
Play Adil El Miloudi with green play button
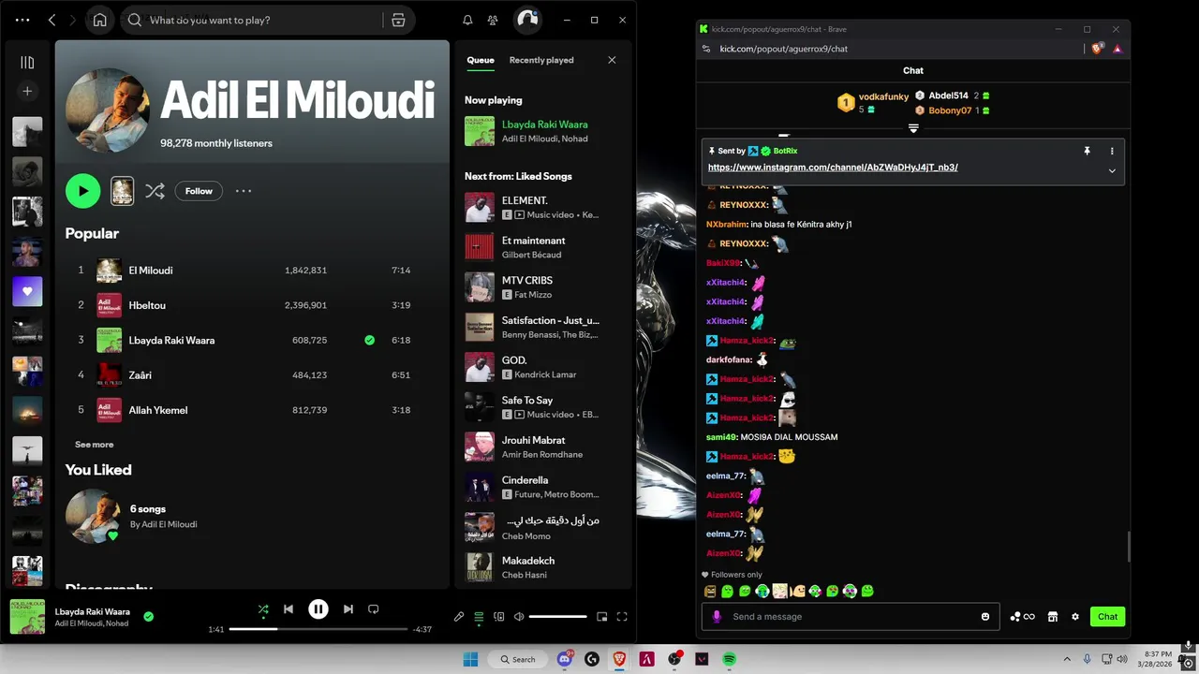[82, 191]
